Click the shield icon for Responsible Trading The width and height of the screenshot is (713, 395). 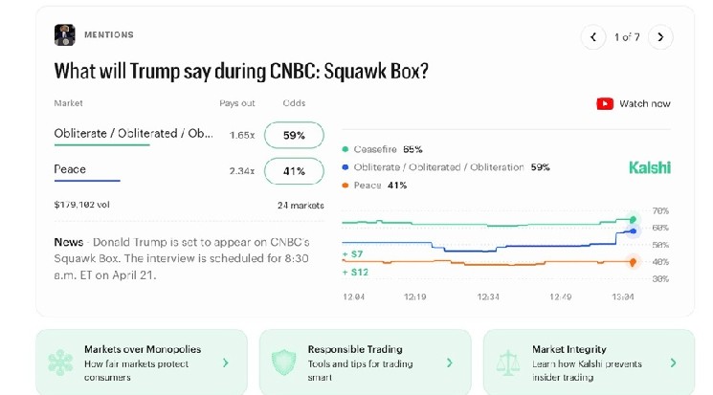point(283,362)
